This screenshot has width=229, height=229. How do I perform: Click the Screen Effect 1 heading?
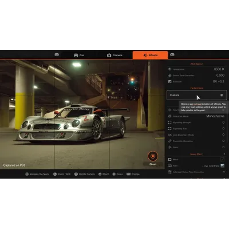(x=196, y=154)
